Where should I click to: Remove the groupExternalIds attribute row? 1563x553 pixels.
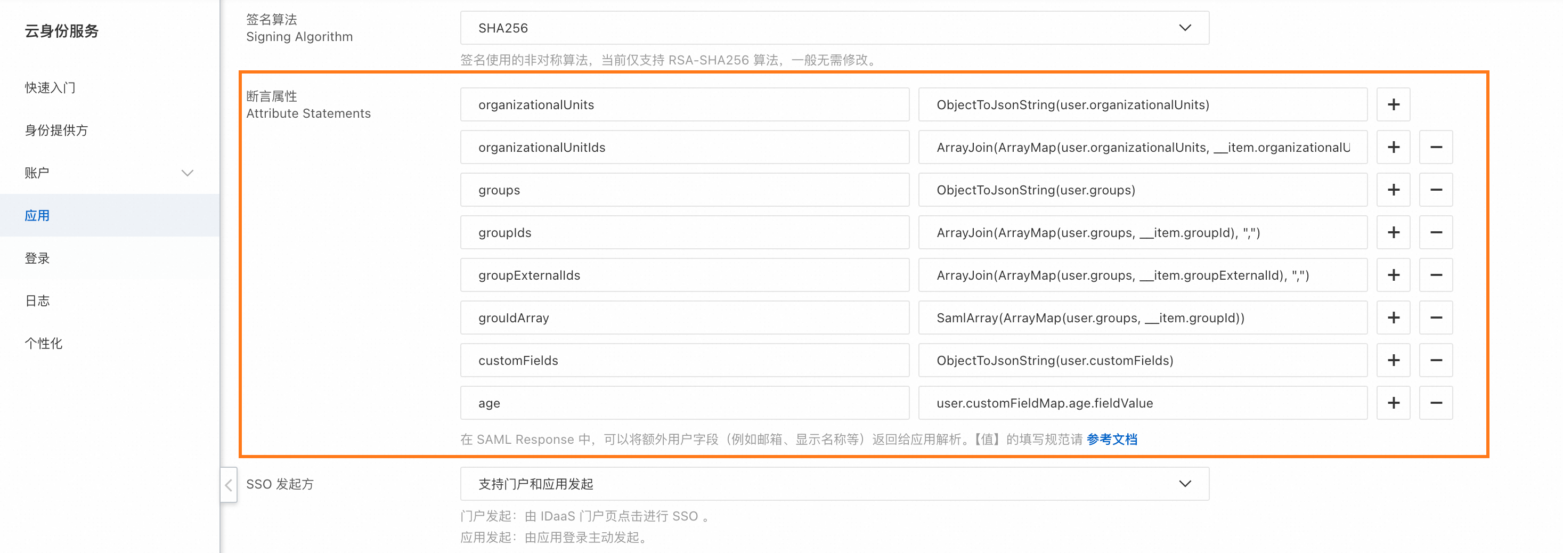click(x=1436, y=275)
